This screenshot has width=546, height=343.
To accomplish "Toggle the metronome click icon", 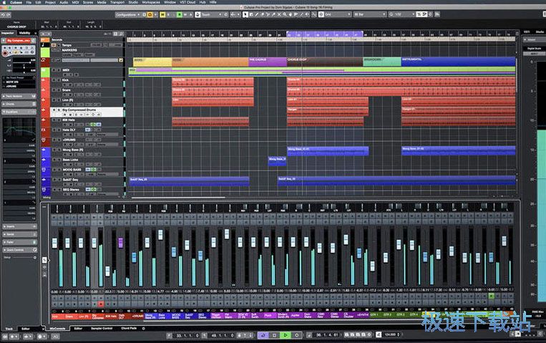I will (x=378, y=335).
